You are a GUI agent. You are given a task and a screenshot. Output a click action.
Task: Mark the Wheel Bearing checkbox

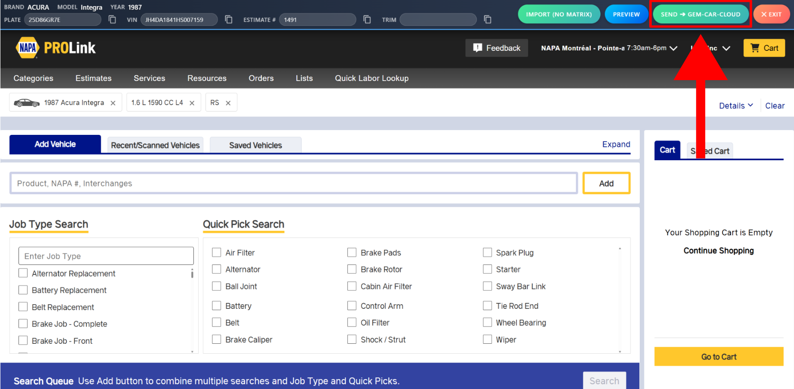(487, 322)
